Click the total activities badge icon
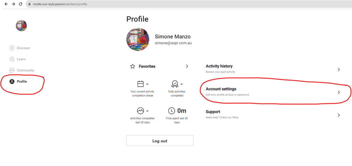The image size is (352, 166). pyautogui.click(x=175, y=84)
